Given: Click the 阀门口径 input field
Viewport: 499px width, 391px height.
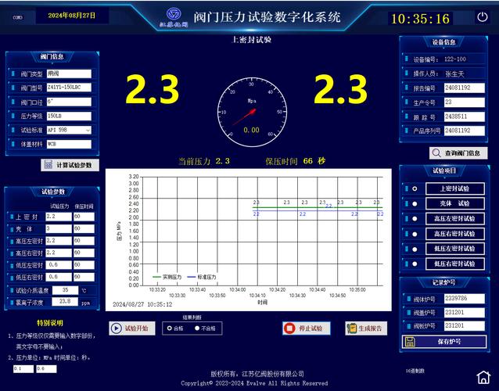Looking at the screenshot, I should click(x=69, y=102).
